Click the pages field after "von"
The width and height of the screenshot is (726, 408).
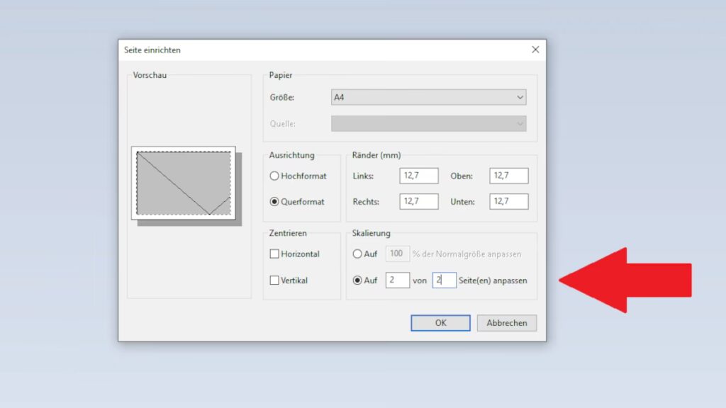tap(445, 280)
